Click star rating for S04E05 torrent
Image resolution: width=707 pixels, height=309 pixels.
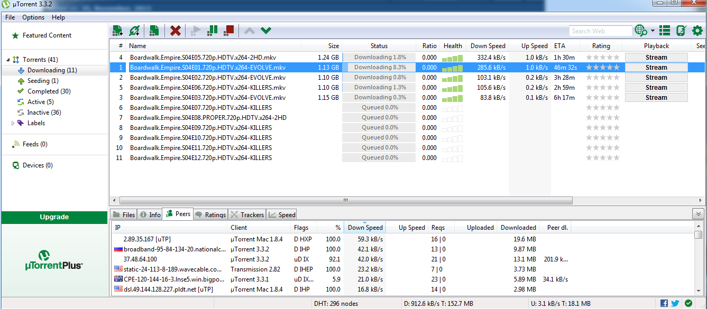[602, 58]
